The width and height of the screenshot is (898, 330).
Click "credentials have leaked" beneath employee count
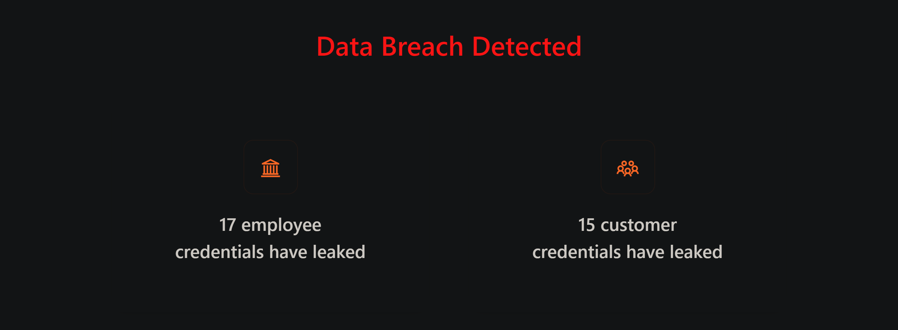point(270,252)
